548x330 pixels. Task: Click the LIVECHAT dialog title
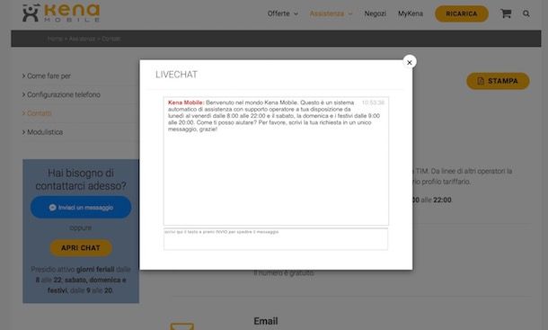(x=176, y=75)
